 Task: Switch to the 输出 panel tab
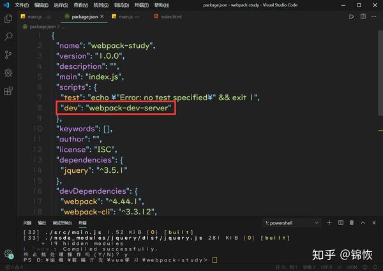tap(42, 223)
